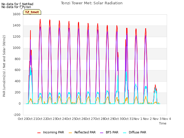Click the orange Reflected PAR legend swatch
Image resolution: width=184 pixels, height=138 pixels.
tap(70, 133)
